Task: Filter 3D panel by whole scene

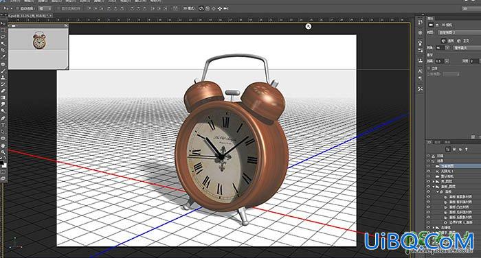Action: (x=448, y=149)
